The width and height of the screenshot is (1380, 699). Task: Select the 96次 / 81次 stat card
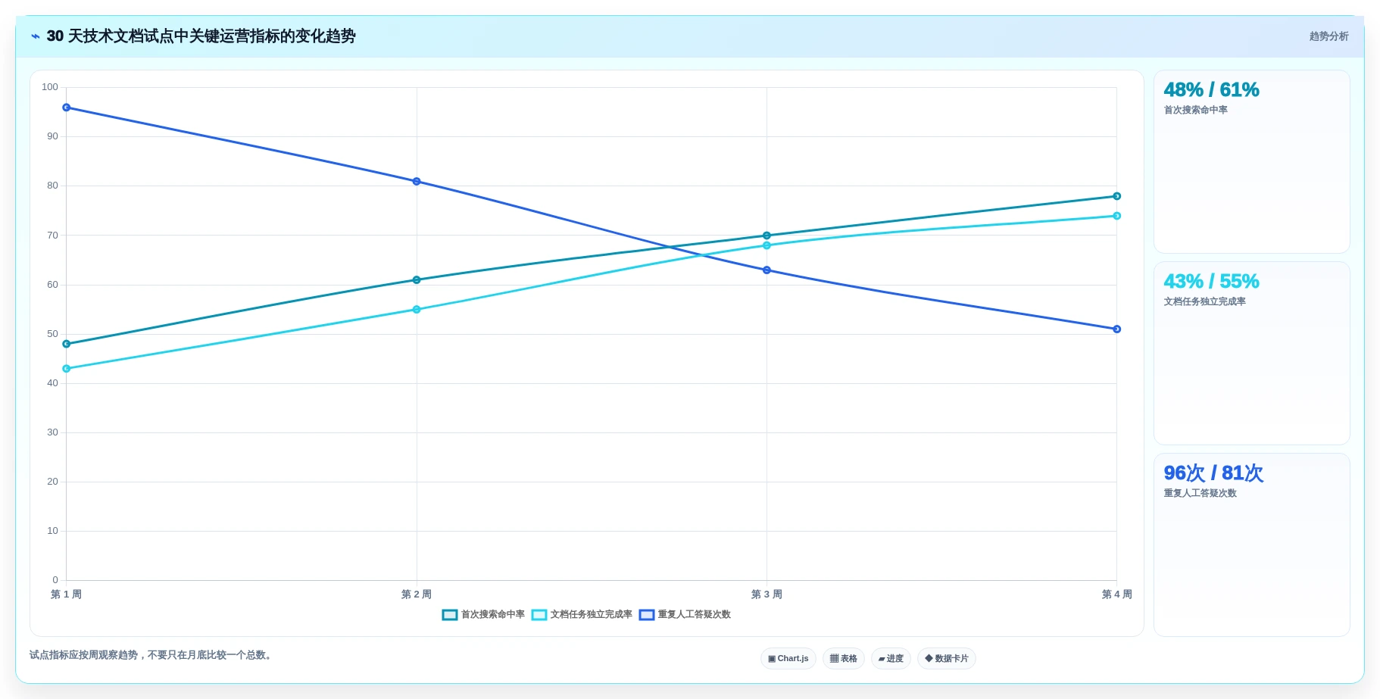pyautogui.click(x=1251, y=545)
